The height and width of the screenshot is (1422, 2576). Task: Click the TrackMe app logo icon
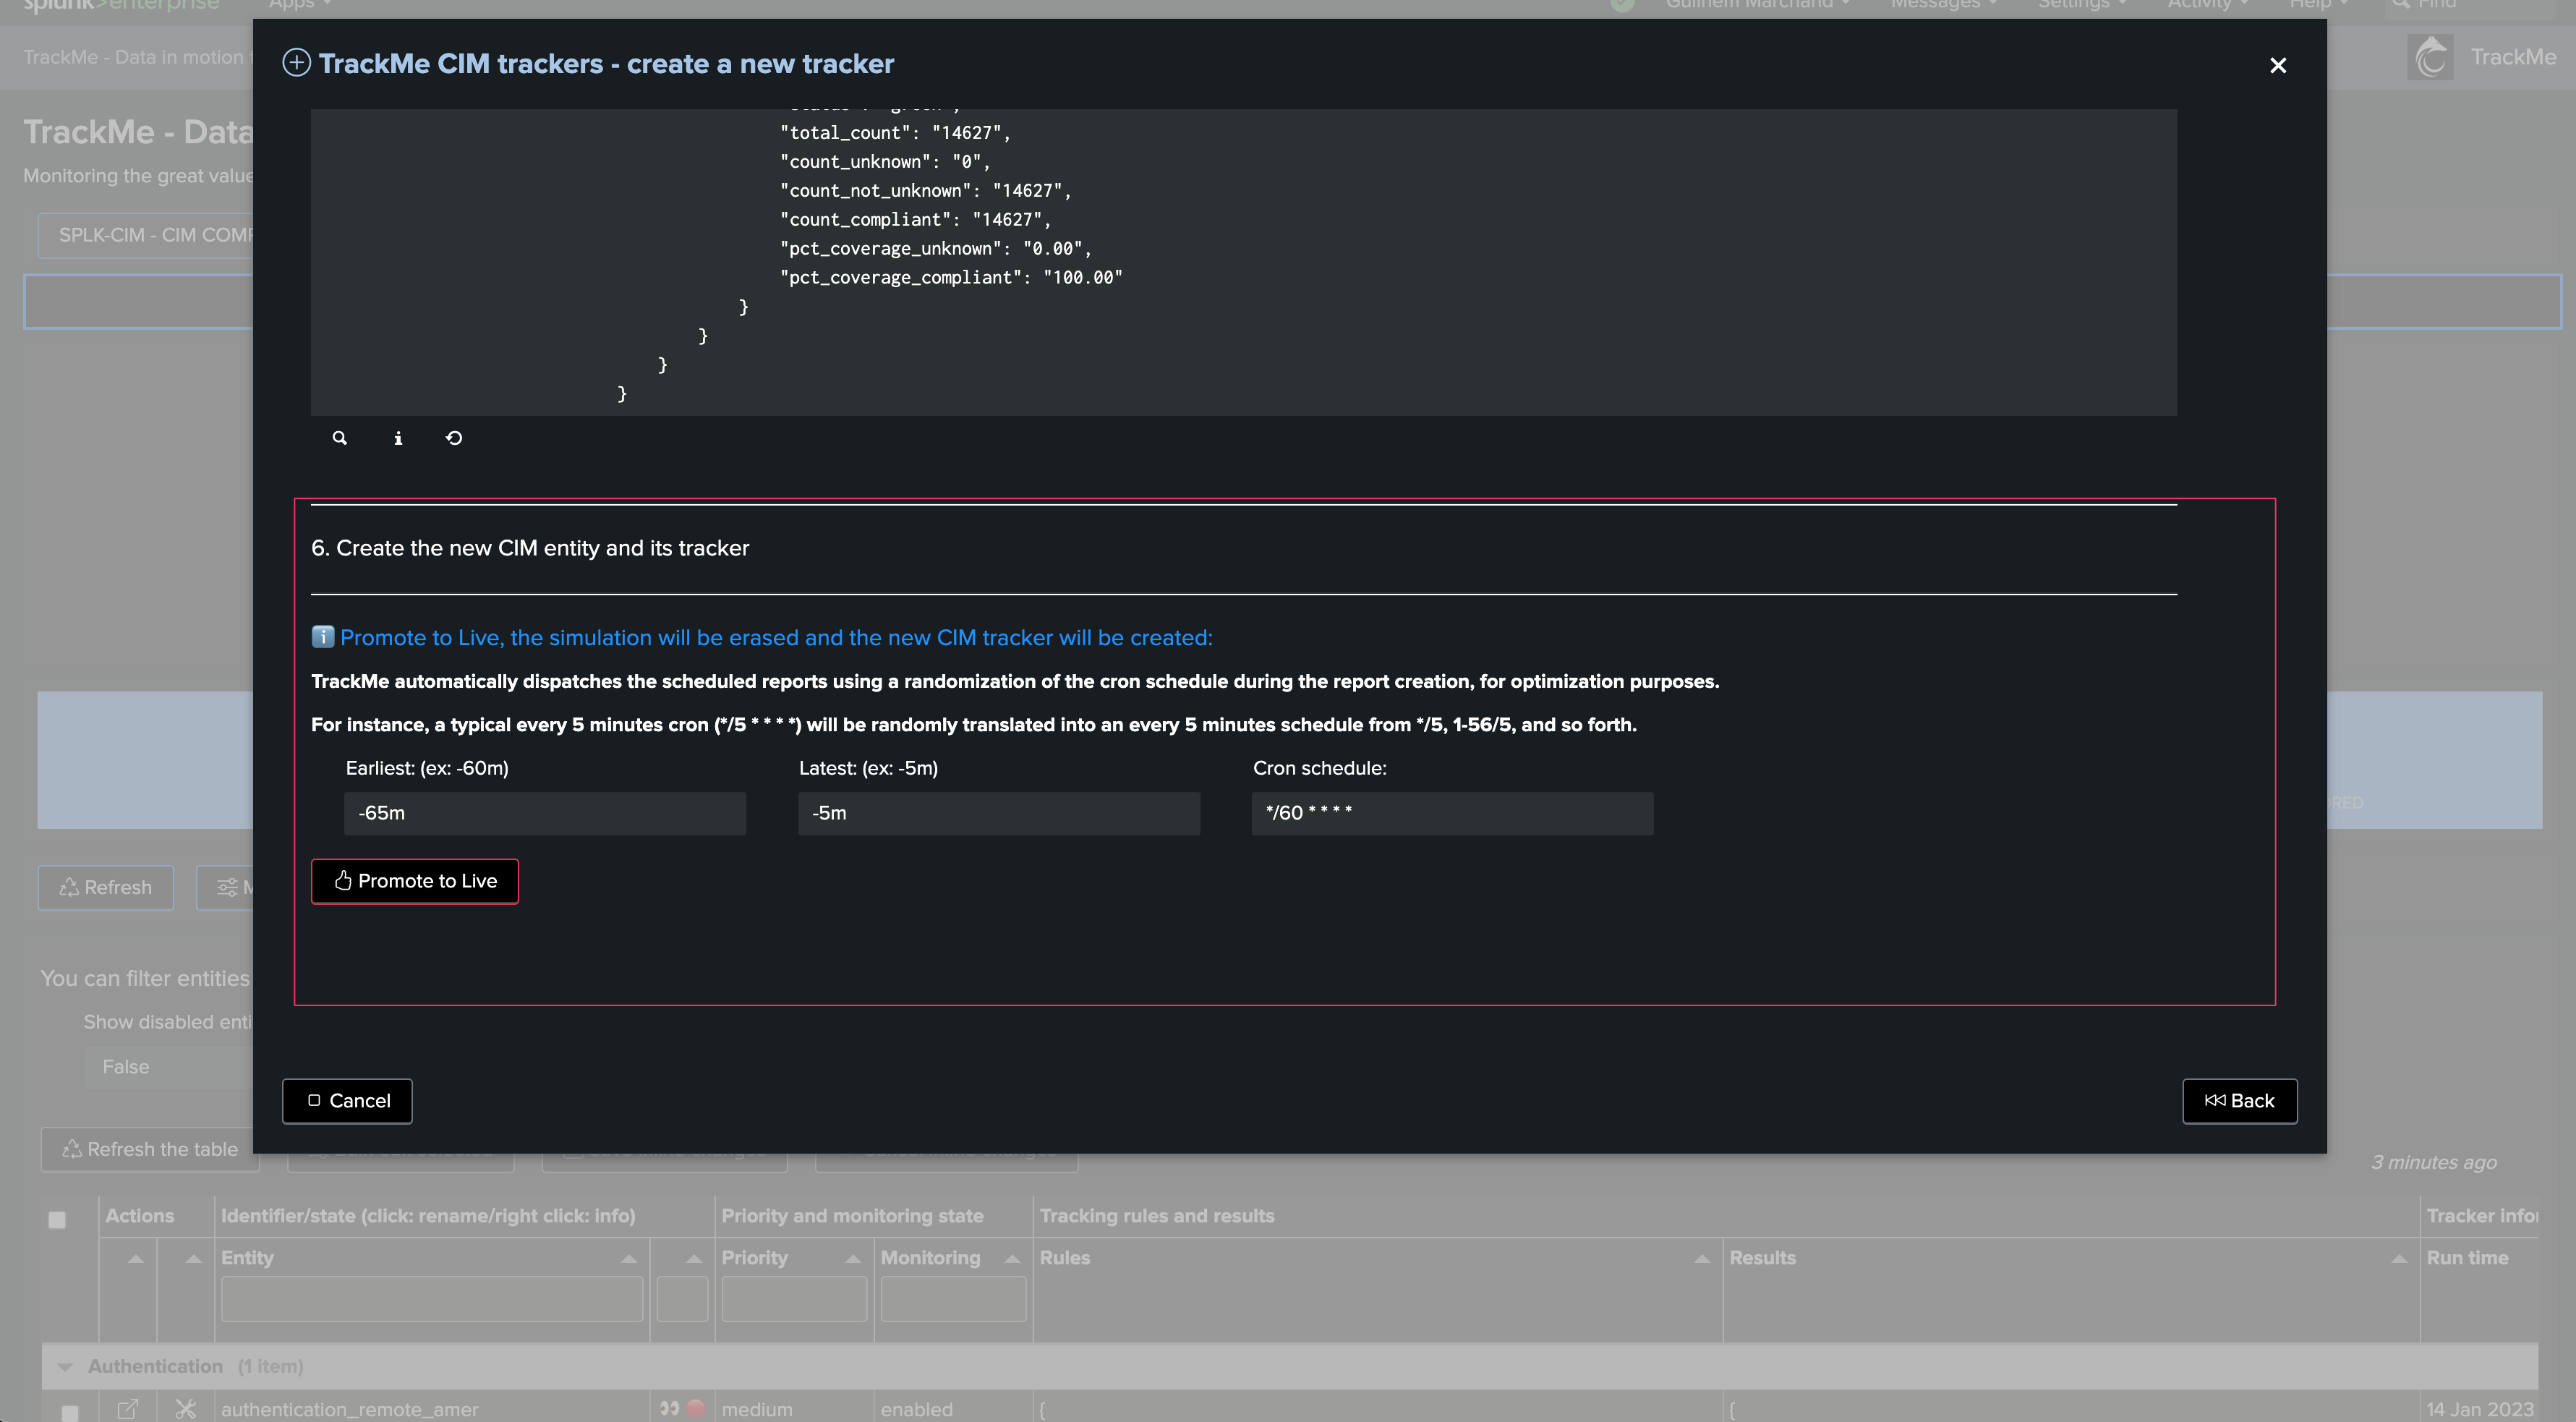tap(2430, 57)
